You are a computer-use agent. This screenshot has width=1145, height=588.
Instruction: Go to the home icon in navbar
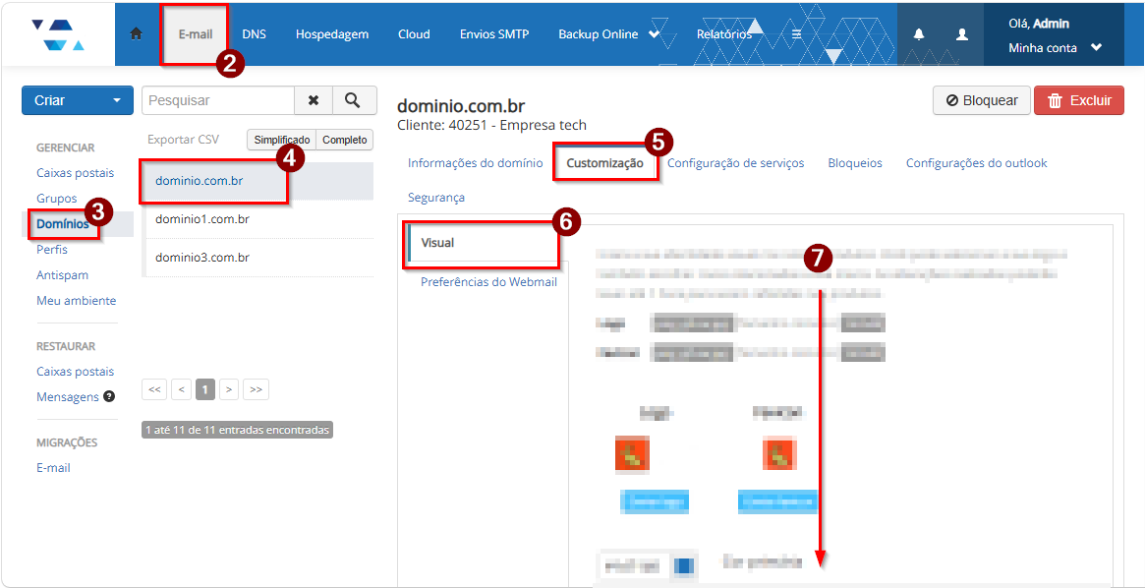point(136,34)
